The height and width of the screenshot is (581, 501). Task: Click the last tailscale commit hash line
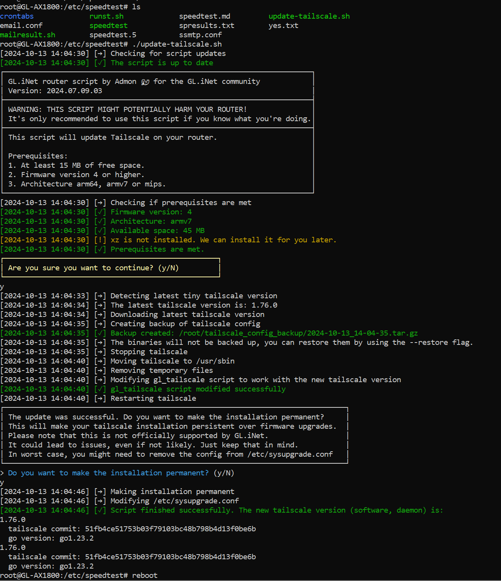coord(132,557)
